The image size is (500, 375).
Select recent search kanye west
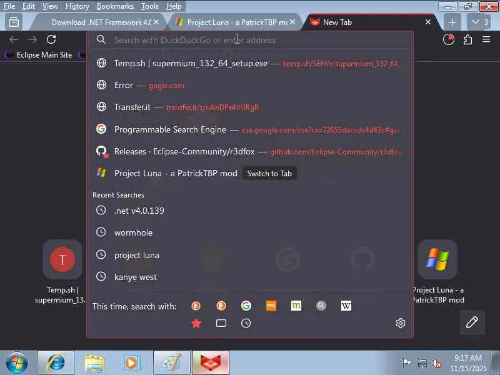(x=250, y=277)
